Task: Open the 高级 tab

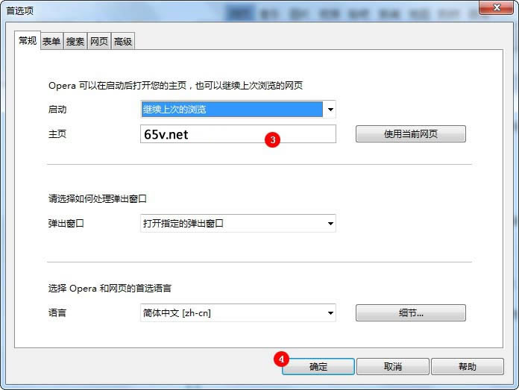Action: 123,41
